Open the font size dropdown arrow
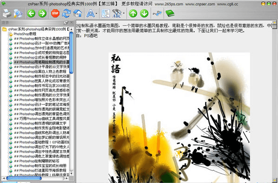Viewport: 278px width, 183px height. pos(96,14)
